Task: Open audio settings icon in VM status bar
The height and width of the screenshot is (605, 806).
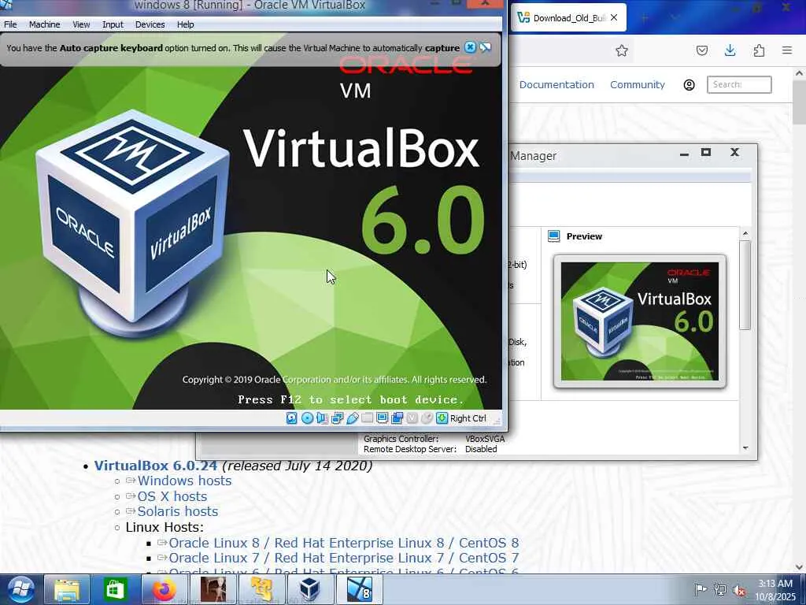Action: tap(322, 418)
